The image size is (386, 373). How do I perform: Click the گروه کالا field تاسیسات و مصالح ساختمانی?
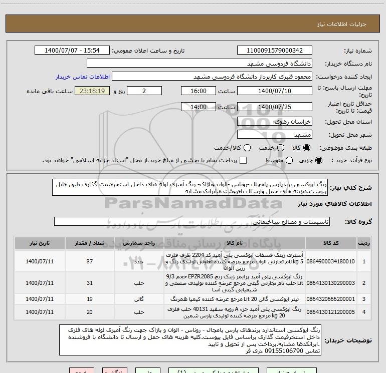pyautogui.click(x=192, y=221)
